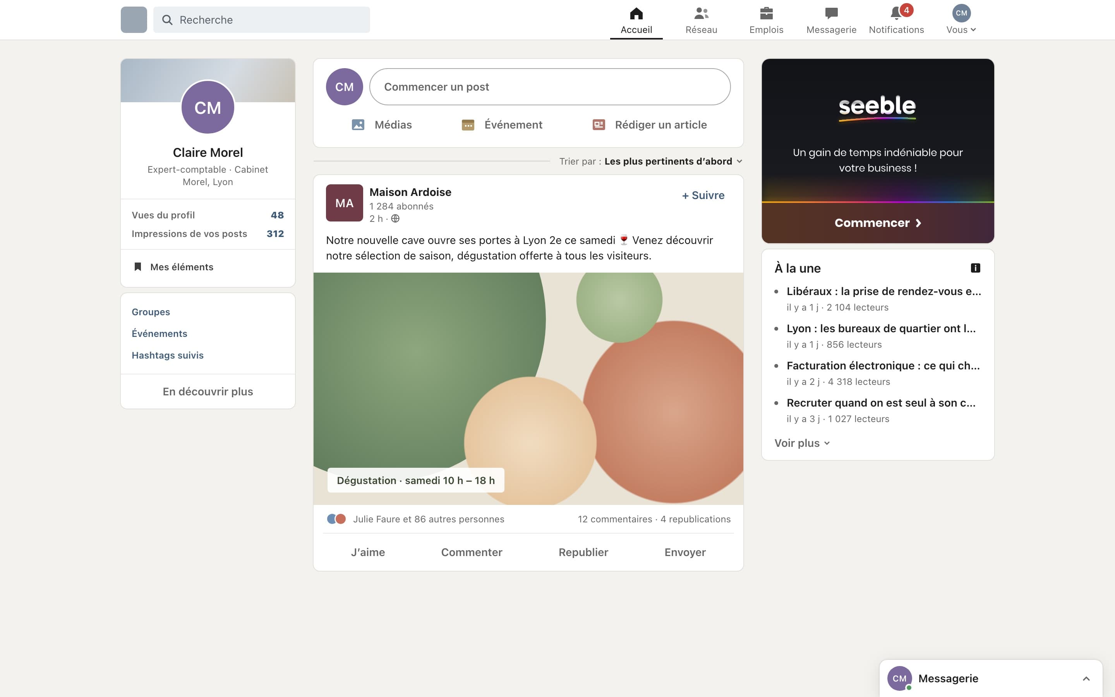Open the Emplois briefcase icon

click(x=766, y=13)
